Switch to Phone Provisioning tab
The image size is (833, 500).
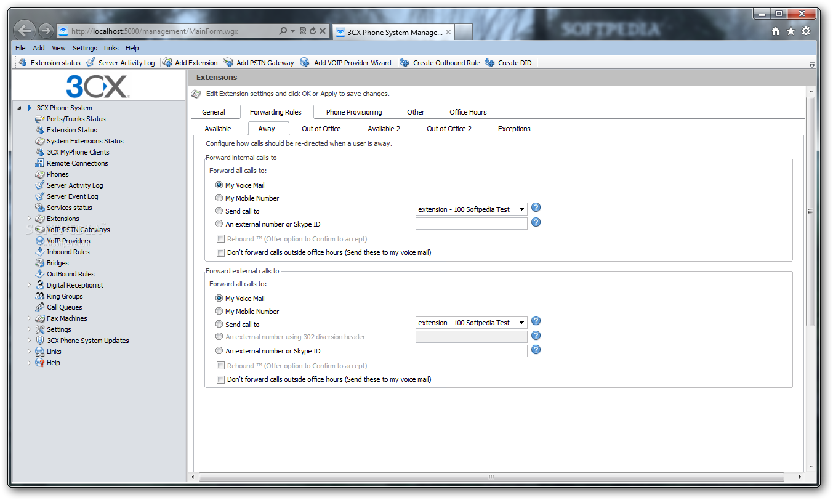coord(354,112)
